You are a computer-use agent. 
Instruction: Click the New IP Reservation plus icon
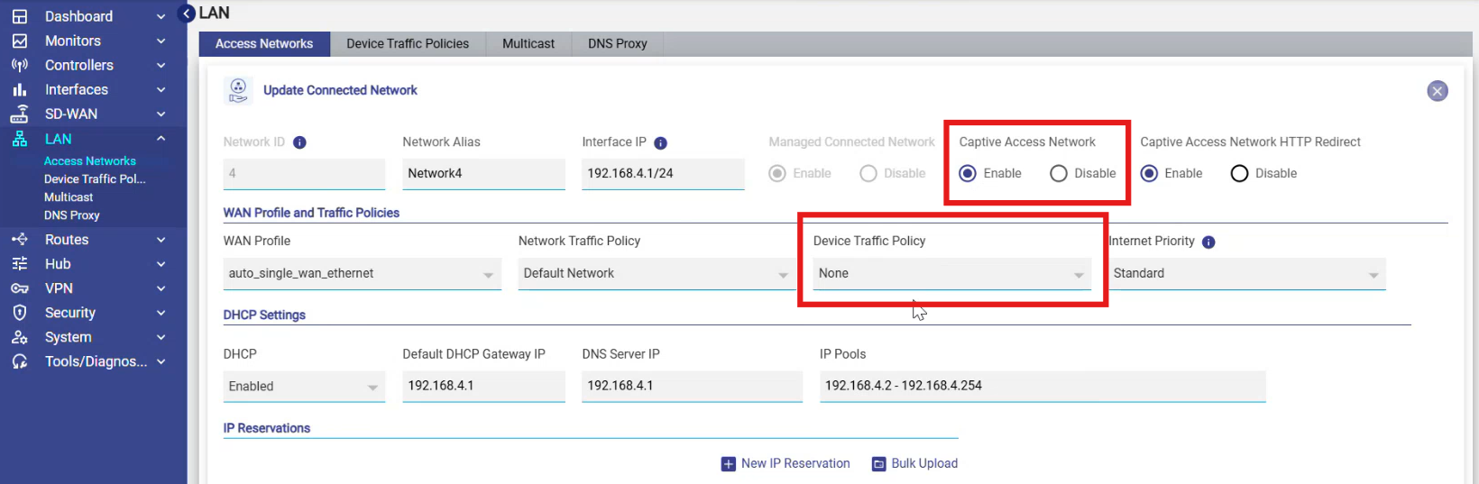tap(729, 464)
